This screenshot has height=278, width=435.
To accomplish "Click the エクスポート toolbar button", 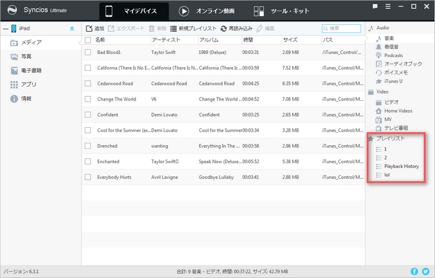I will [126, 29].
